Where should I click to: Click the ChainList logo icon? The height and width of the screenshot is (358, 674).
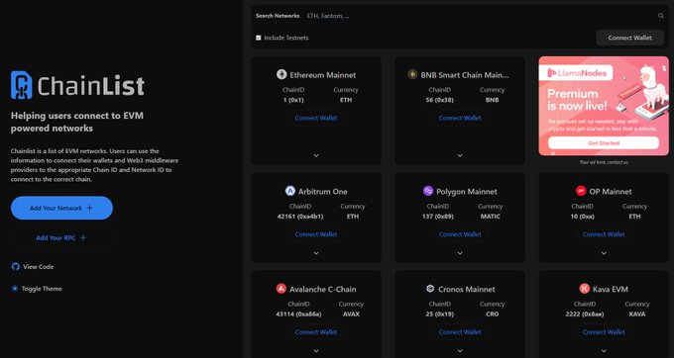22,85
